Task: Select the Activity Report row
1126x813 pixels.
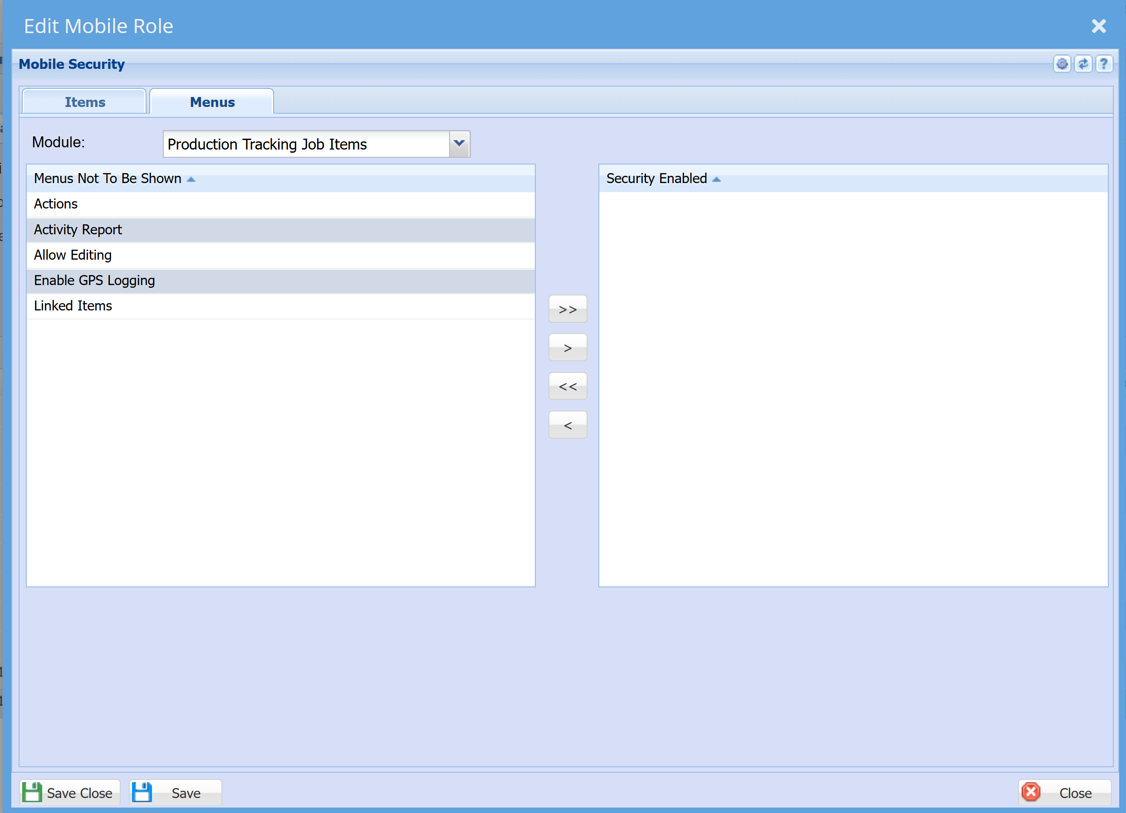Action: click(280, 230)
